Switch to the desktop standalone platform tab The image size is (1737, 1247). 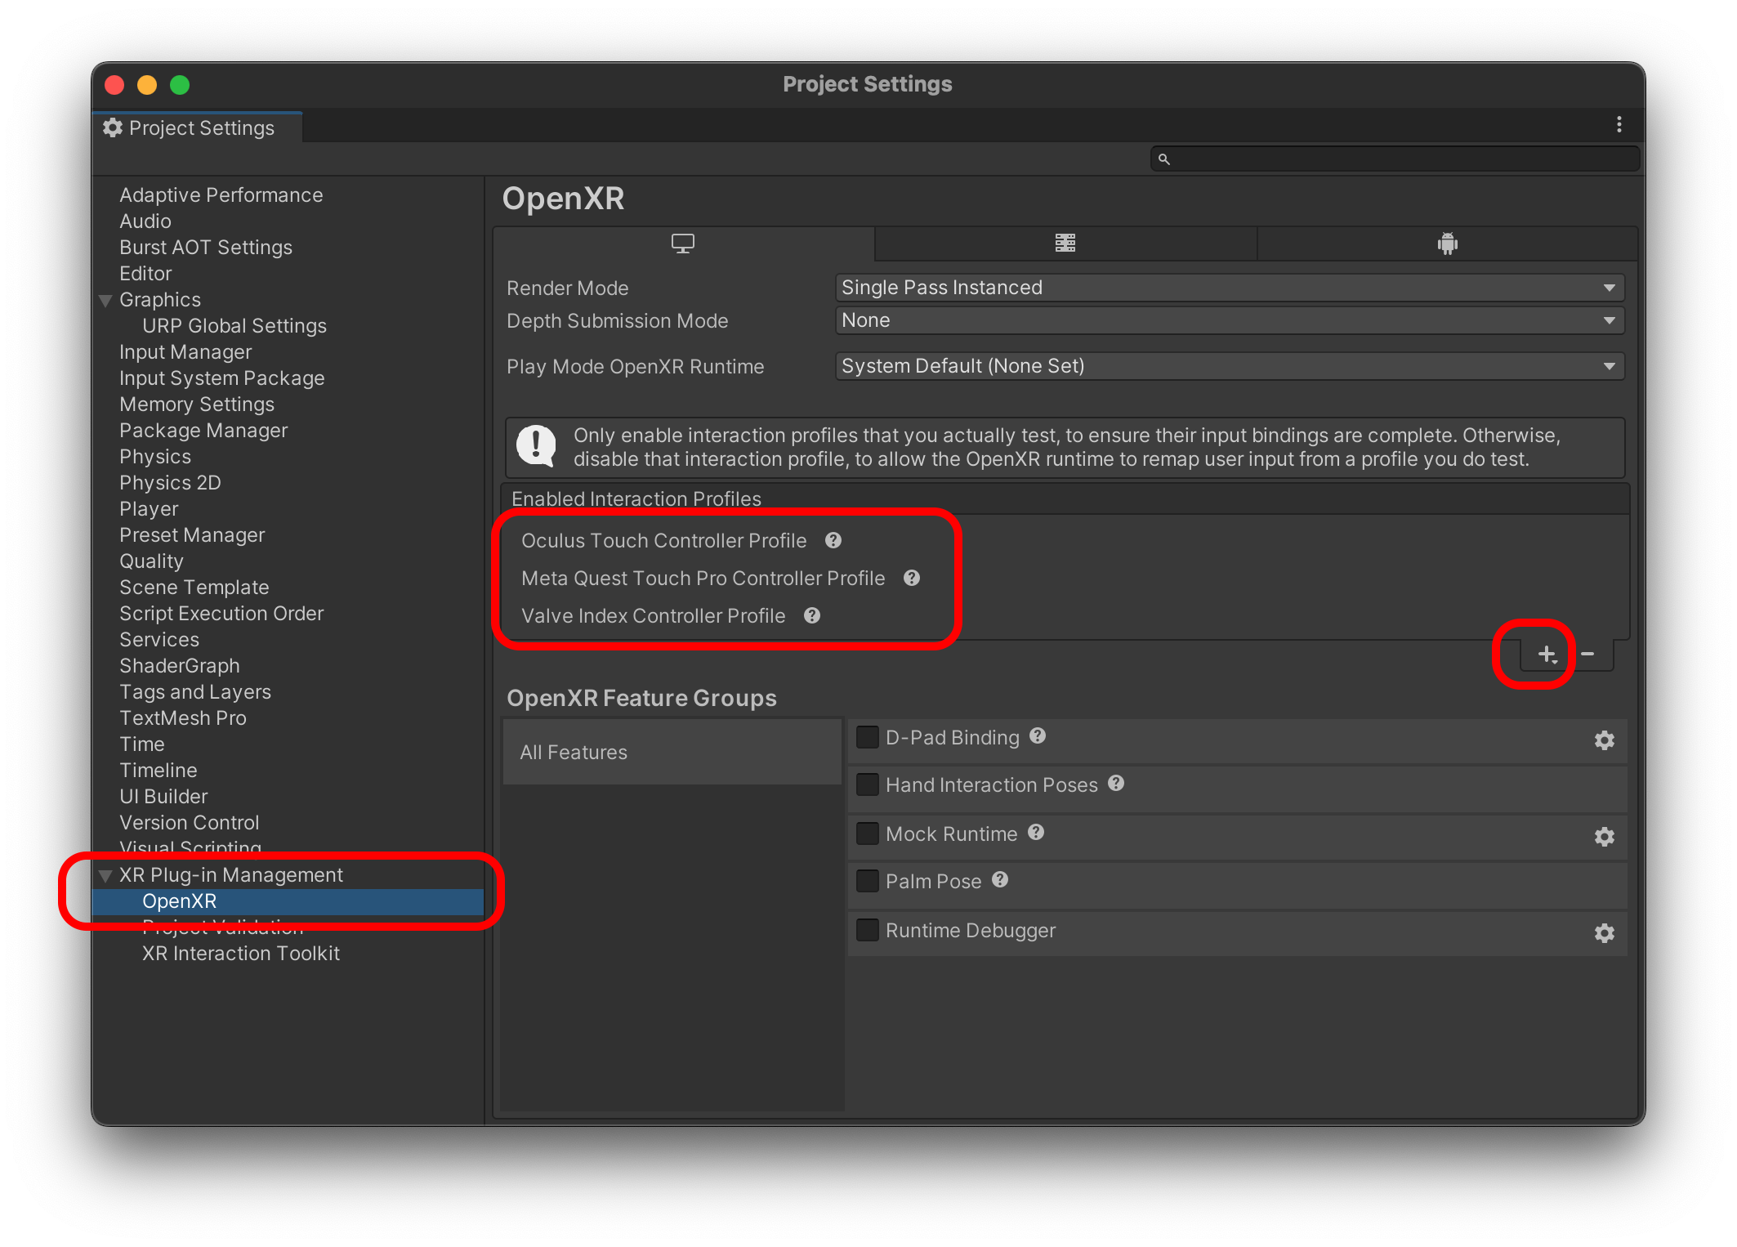[x=682, y=244]
